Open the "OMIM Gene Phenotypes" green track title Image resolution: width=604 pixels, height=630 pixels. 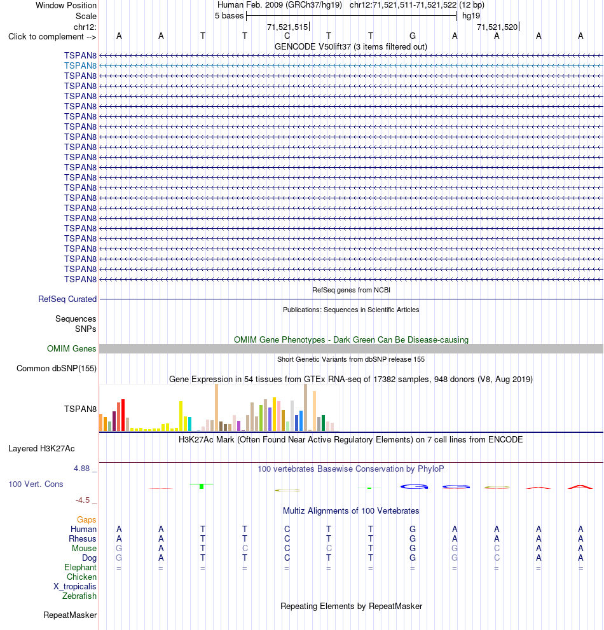(x=351, y=339)
